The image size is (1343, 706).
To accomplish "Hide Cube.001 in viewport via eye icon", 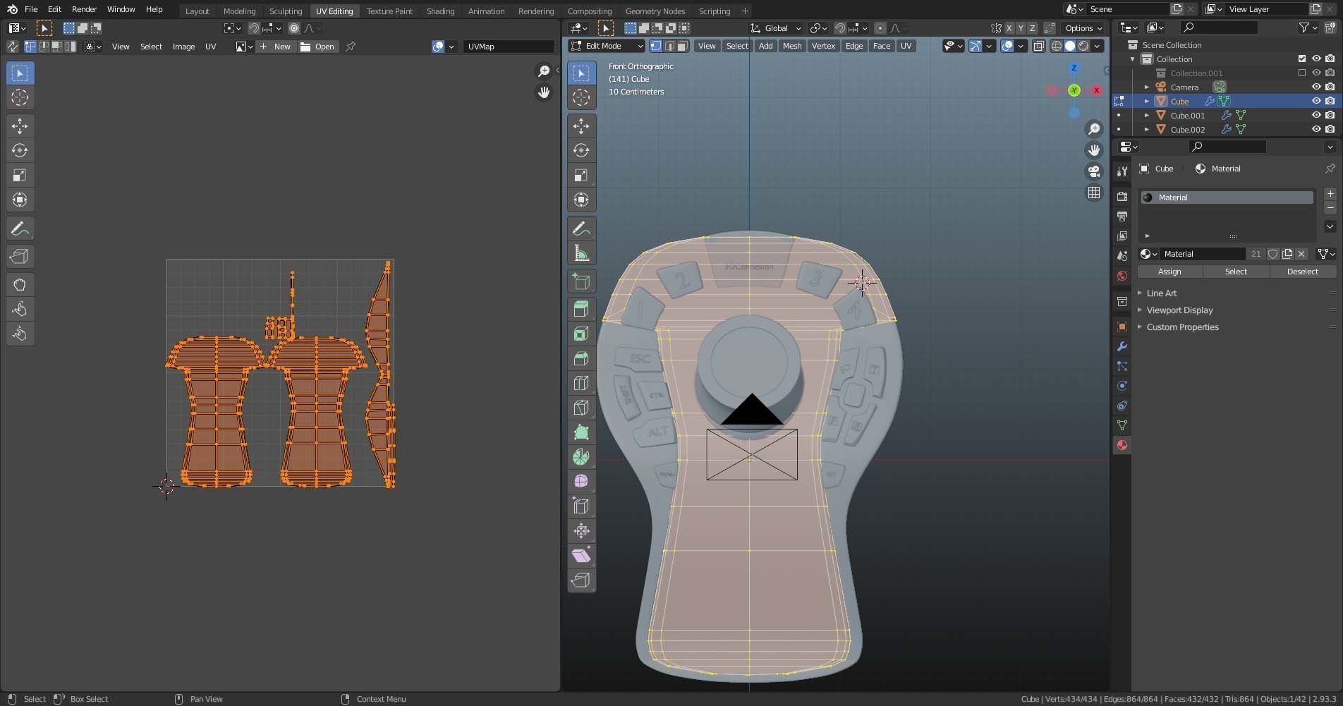I will point(1315,115).
